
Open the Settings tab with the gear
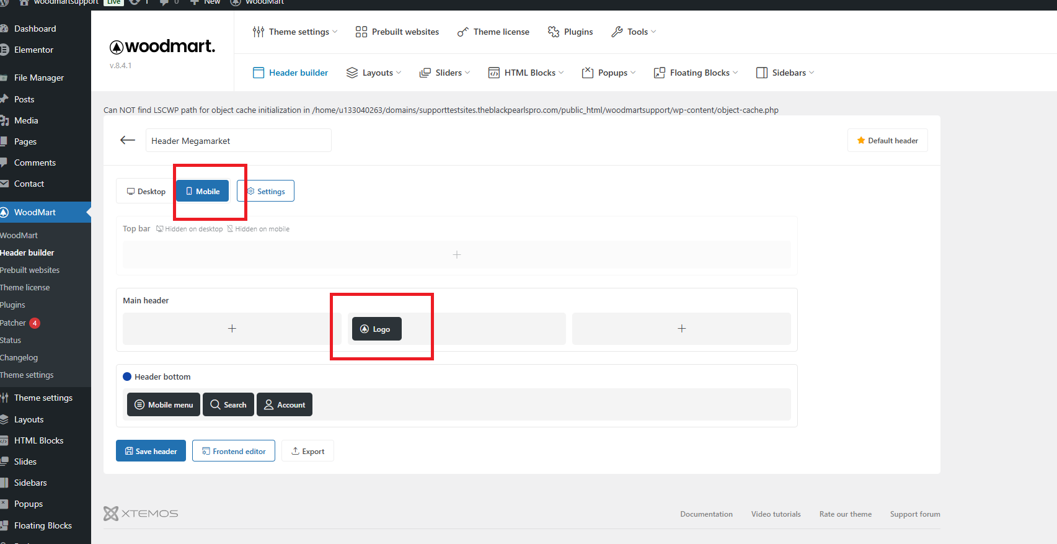(266, 191)
